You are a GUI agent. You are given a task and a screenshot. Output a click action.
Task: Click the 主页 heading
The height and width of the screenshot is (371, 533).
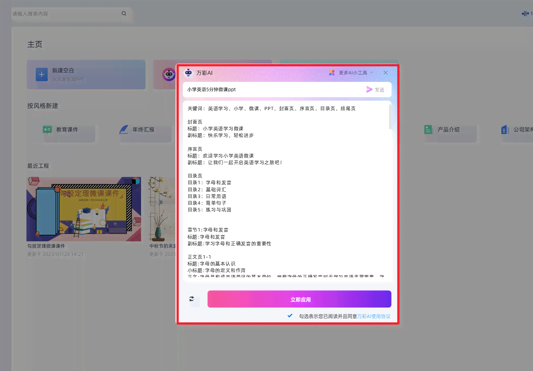click(35, 44)
